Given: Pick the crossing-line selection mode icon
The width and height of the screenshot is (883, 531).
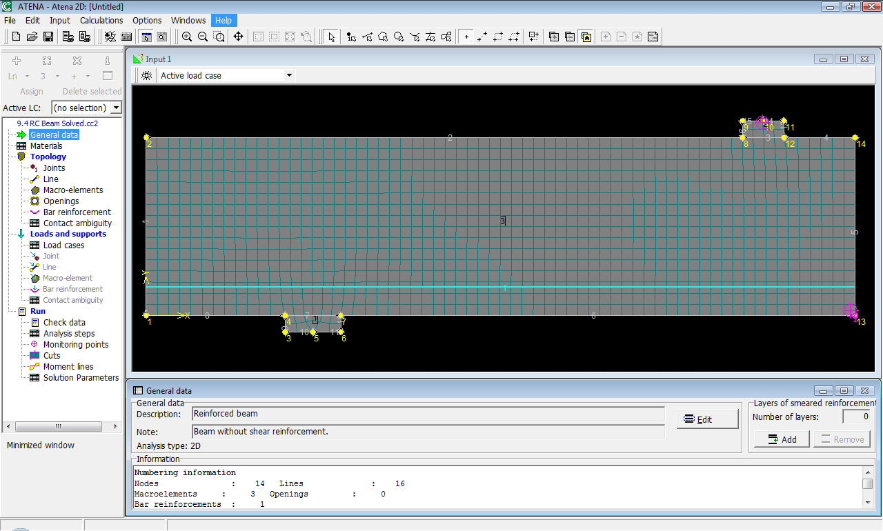Looking at the screenshot, I should coord(482,37).
